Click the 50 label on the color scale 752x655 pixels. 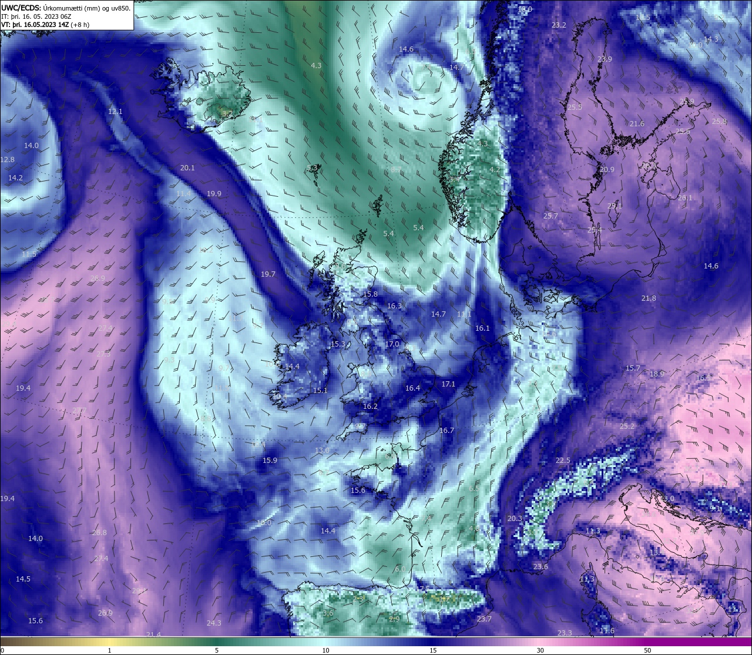[647, 650]
